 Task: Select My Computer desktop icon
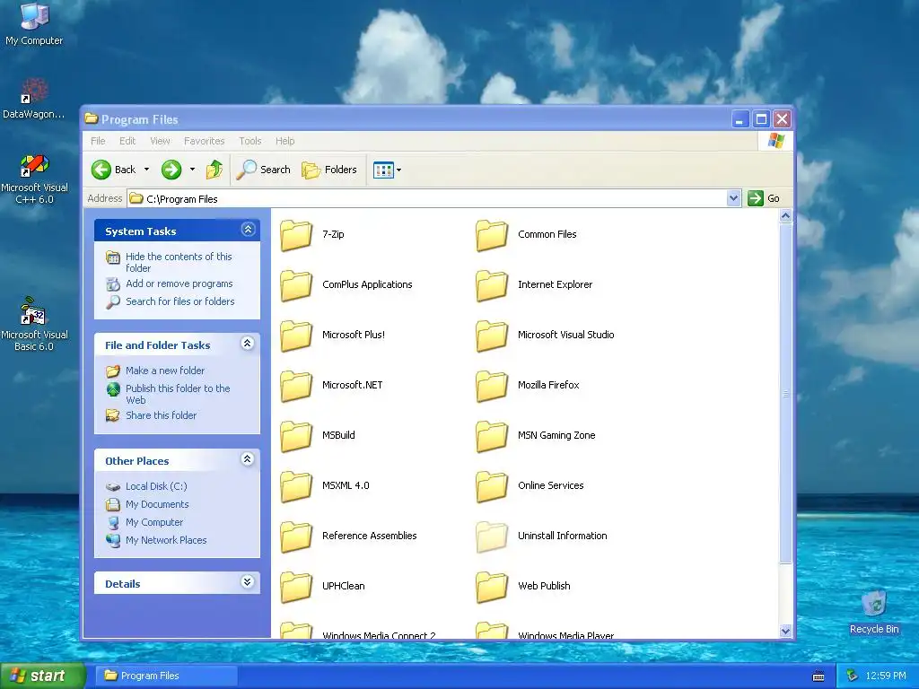pos(34,23)
